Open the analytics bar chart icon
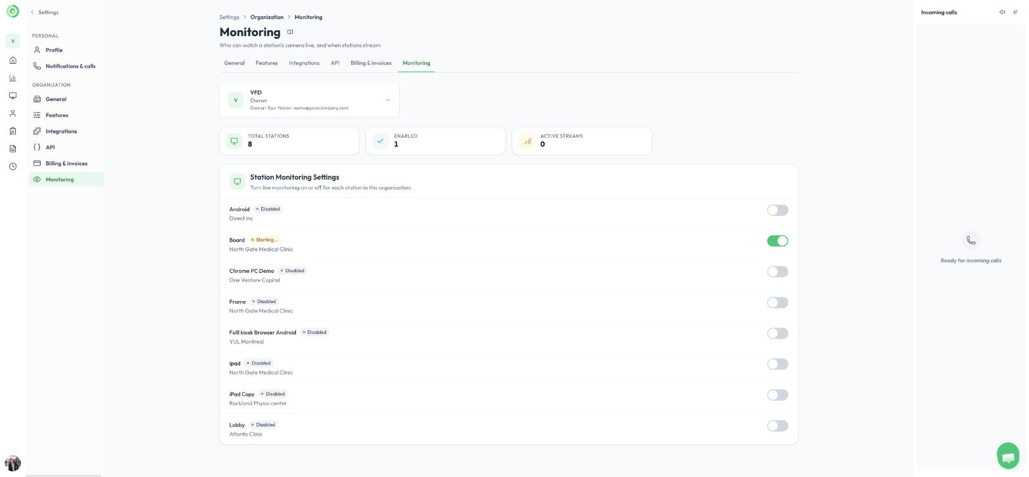The width and height of the screenshot is (1029, 477). click(x=12, y=78)
